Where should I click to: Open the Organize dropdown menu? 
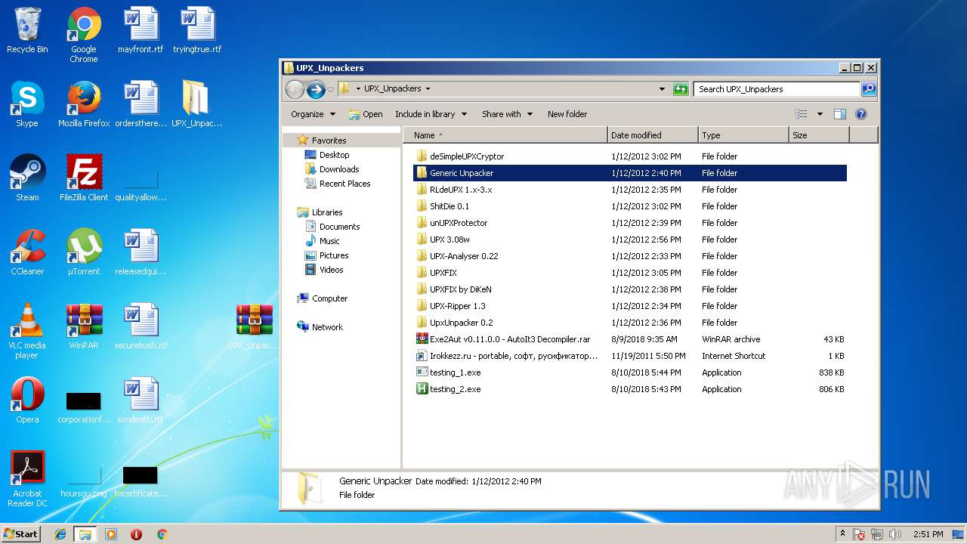(313, 114)
